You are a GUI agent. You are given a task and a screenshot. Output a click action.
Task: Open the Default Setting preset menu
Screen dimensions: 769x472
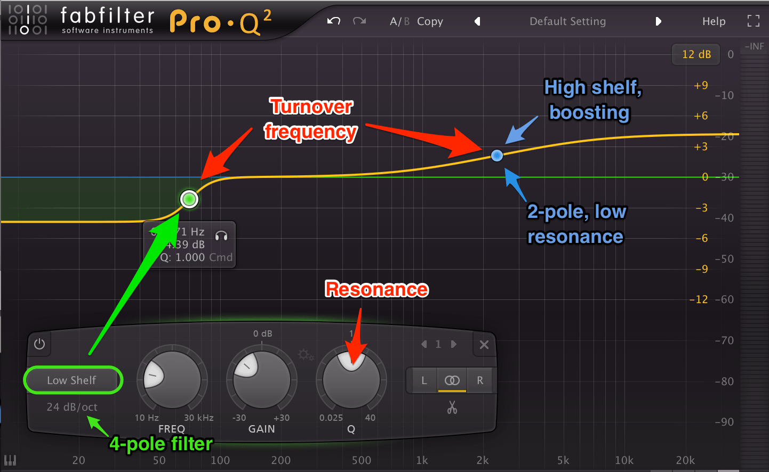click(x=567, y=21)
